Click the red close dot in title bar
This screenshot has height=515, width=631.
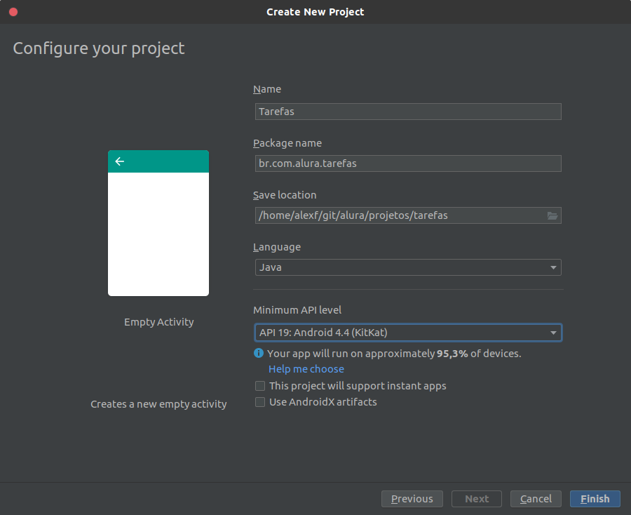(13, 12)
